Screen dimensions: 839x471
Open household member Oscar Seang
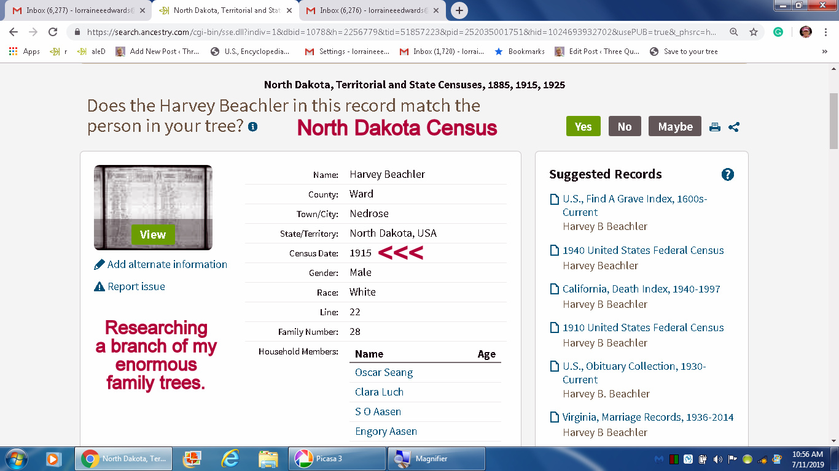click(x=384, y=372)
